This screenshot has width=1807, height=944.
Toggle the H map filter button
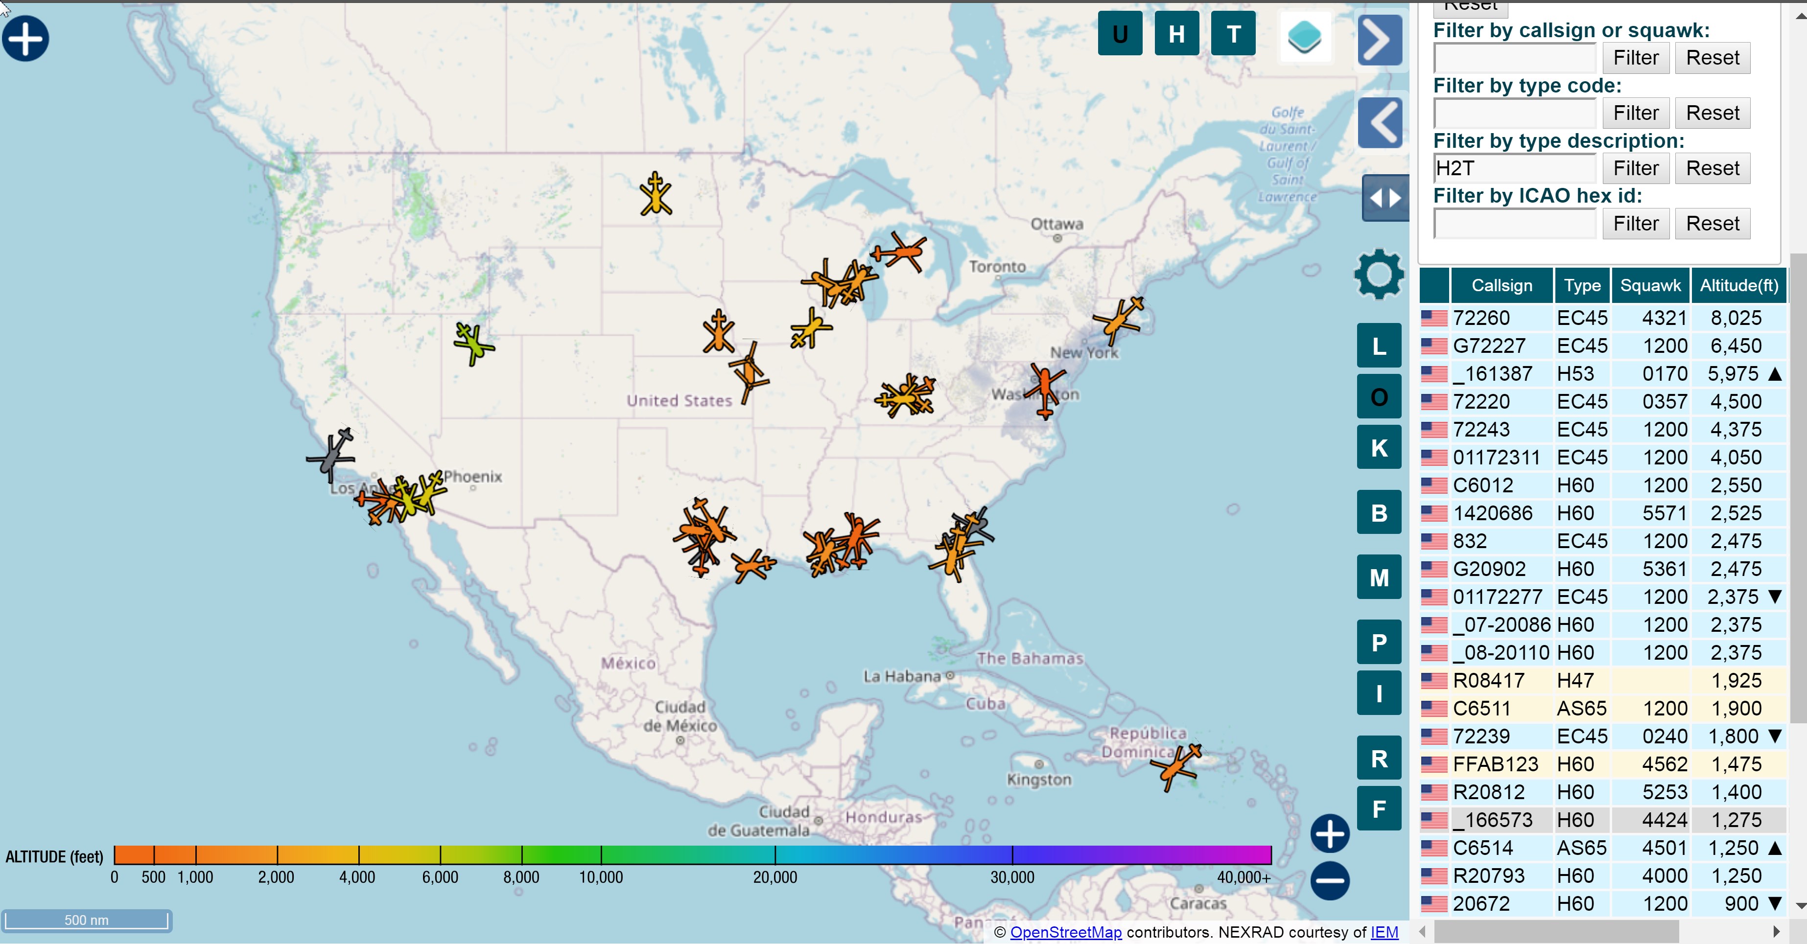pyautogui.click(x=1176, y=33)
